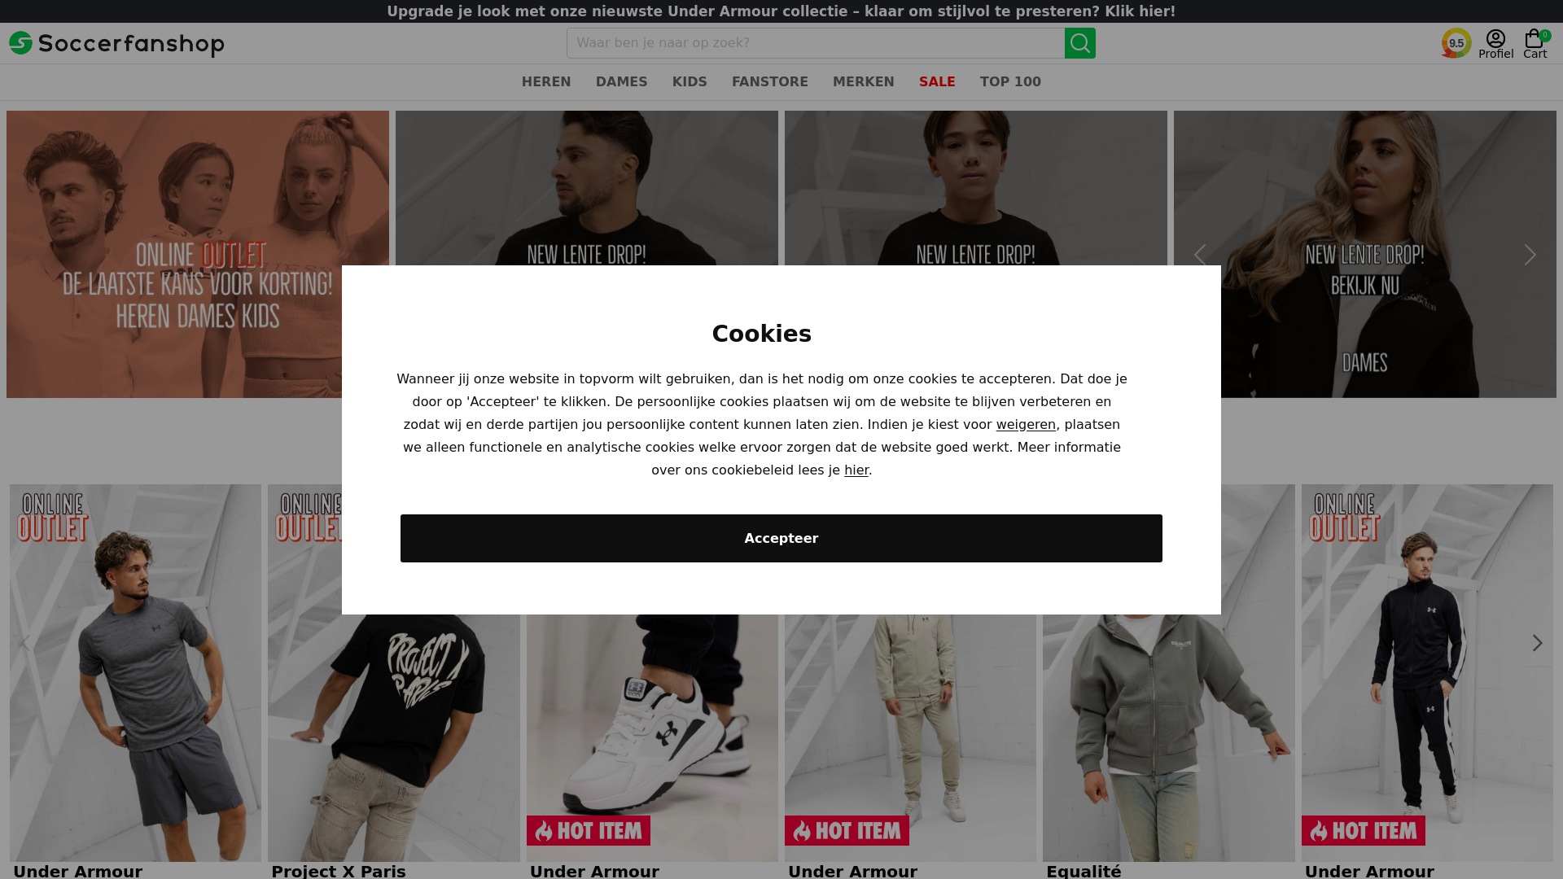Screen dimensions: 1563x879
Task: Open the Profiel account icon
Action: pyautogui.click(x=1495, y=44)
